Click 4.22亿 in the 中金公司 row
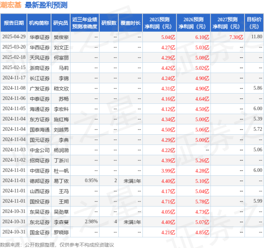The width and height of the screenshot is (264, 248). [168, 150]
